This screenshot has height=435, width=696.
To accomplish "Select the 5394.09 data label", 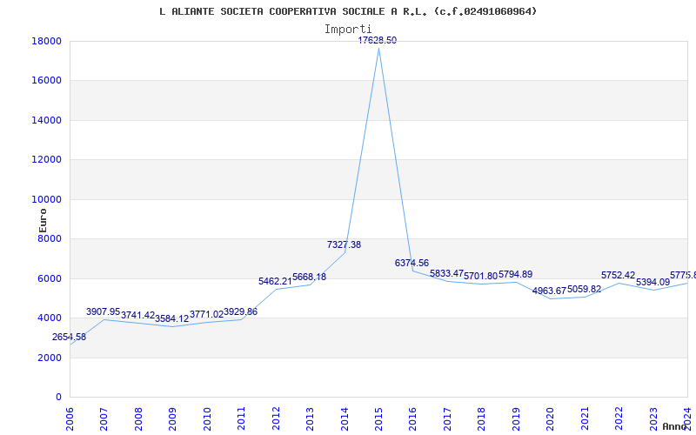I will pyautogui.click(x=652, y=282).
